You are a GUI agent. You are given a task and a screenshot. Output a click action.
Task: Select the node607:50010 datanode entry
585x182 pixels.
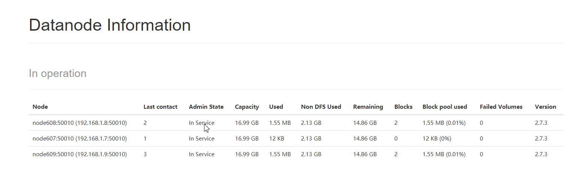tap(79, 139)
